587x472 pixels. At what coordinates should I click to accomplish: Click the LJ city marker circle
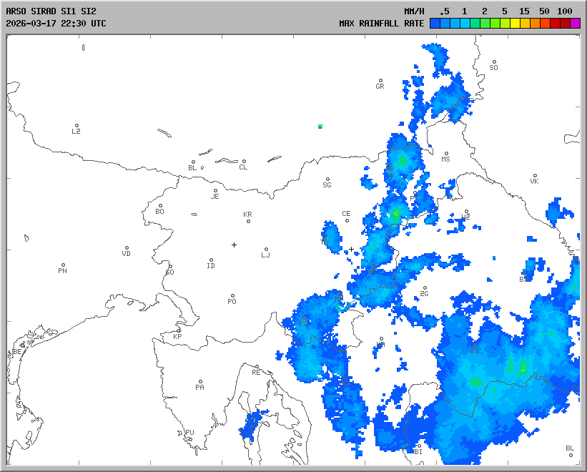click(x=266, y=250)
